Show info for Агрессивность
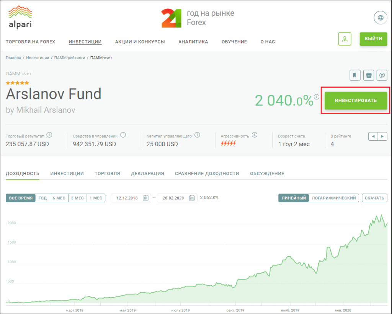Screen dimensions: 392x314 click(x=255, y=135)
